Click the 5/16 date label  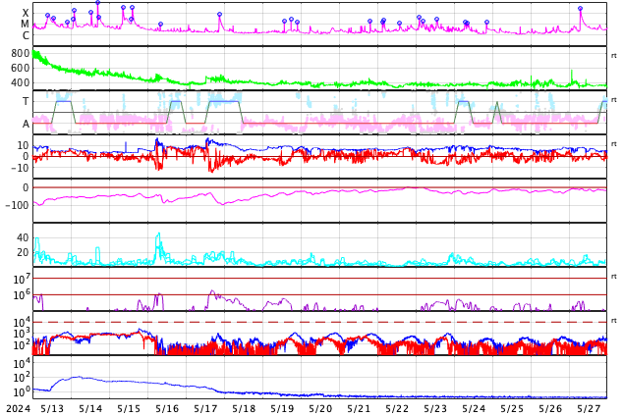click(x=167, y=409)
